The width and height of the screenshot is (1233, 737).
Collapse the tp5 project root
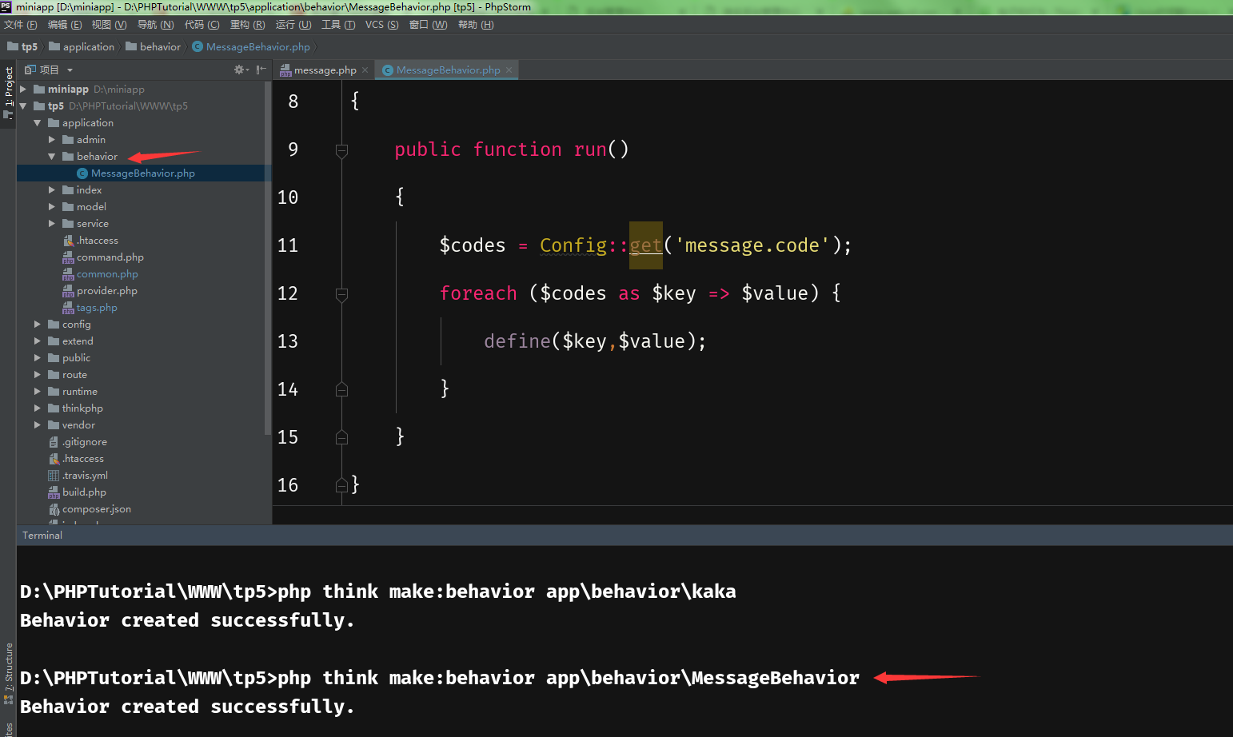pos(23,106)
